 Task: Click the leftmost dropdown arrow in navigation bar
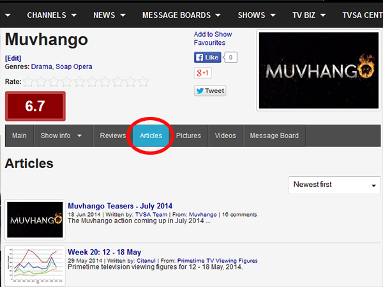point(8,15)
